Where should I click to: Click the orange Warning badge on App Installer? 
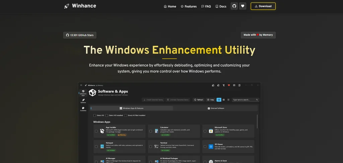pos(122,135)
